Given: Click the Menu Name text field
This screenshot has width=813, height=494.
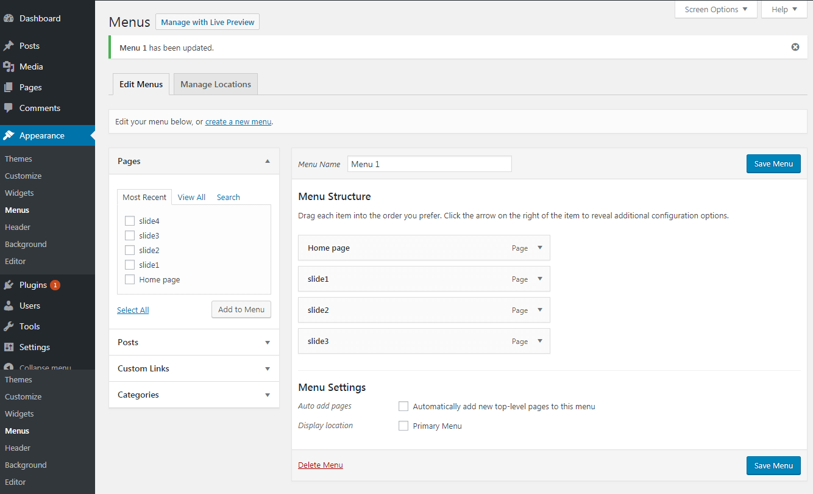Looking at the screenshot, I should (x=429, y=164).
